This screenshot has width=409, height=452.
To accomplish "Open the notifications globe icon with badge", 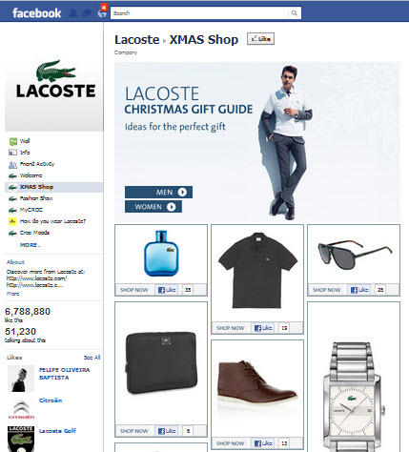I will point(102,12).
